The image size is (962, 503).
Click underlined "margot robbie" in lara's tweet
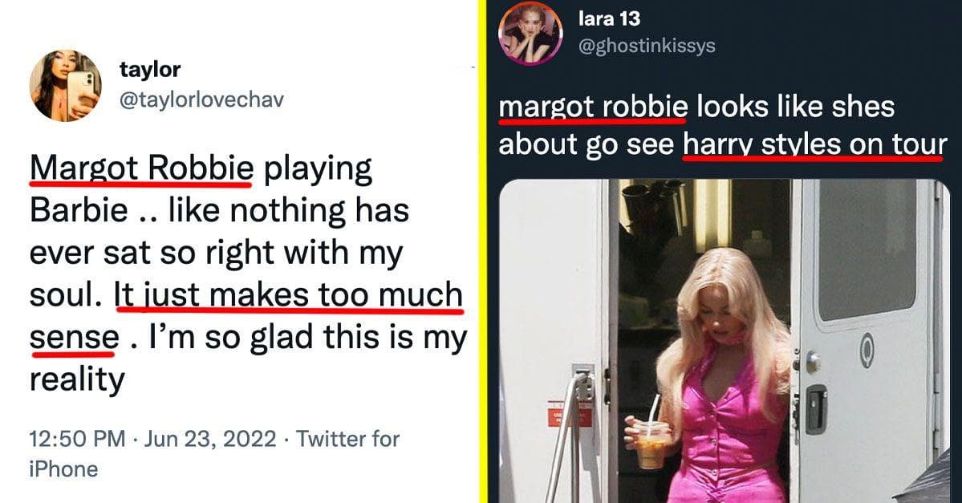593,107
